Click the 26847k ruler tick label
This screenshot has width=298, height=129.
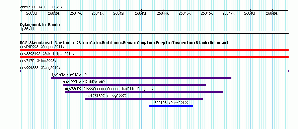pyautogui.click(x=228, y=13)
